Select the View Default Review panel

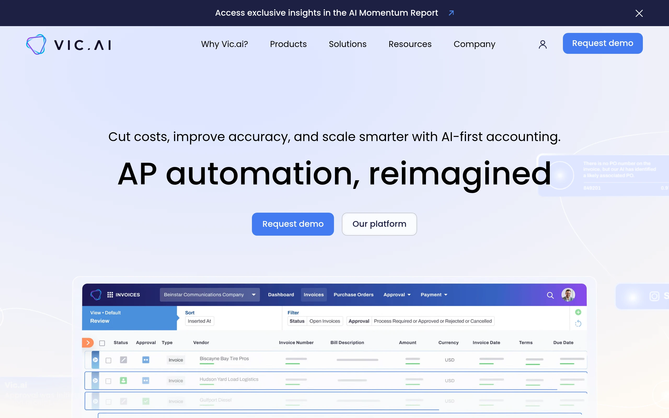[129, 318]
